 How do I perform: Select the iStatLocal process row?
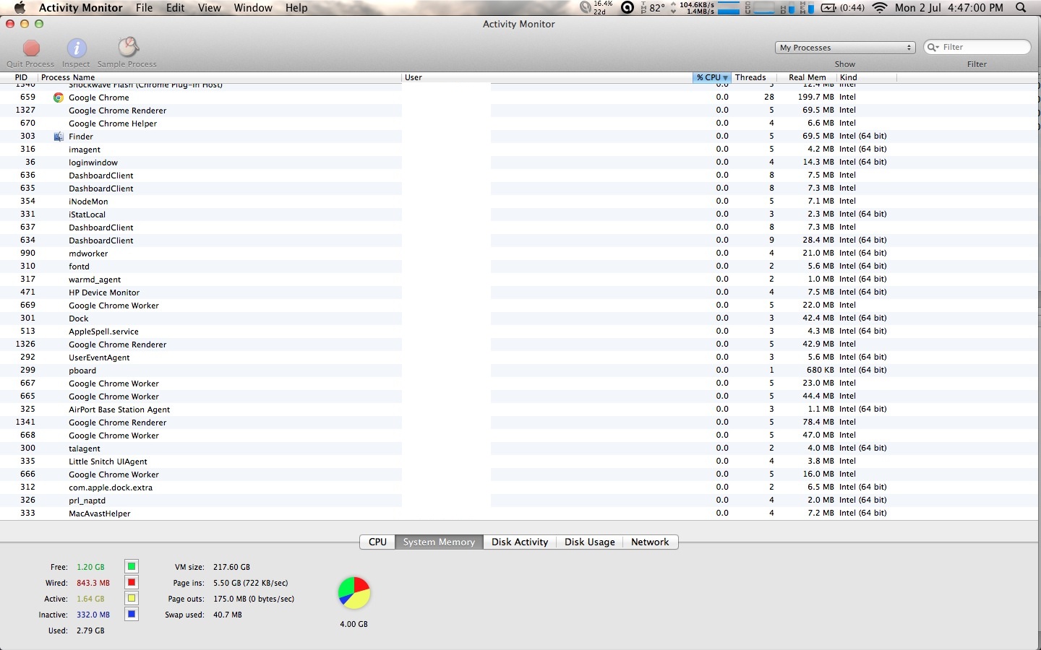click(x=520, y=214)
